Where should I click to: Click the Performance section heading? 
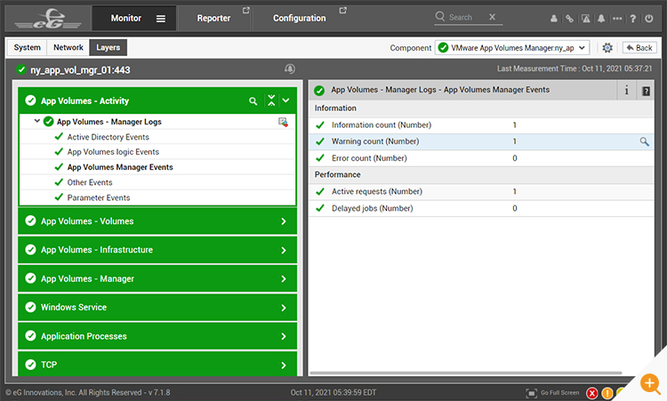click(x=337, y=175)
